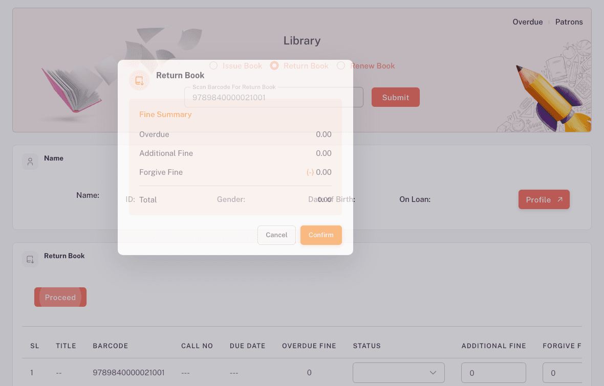This screenshot has height=386, width=604.
Task: Click the arrow icon on Profile button
Action: pos(560,199)
